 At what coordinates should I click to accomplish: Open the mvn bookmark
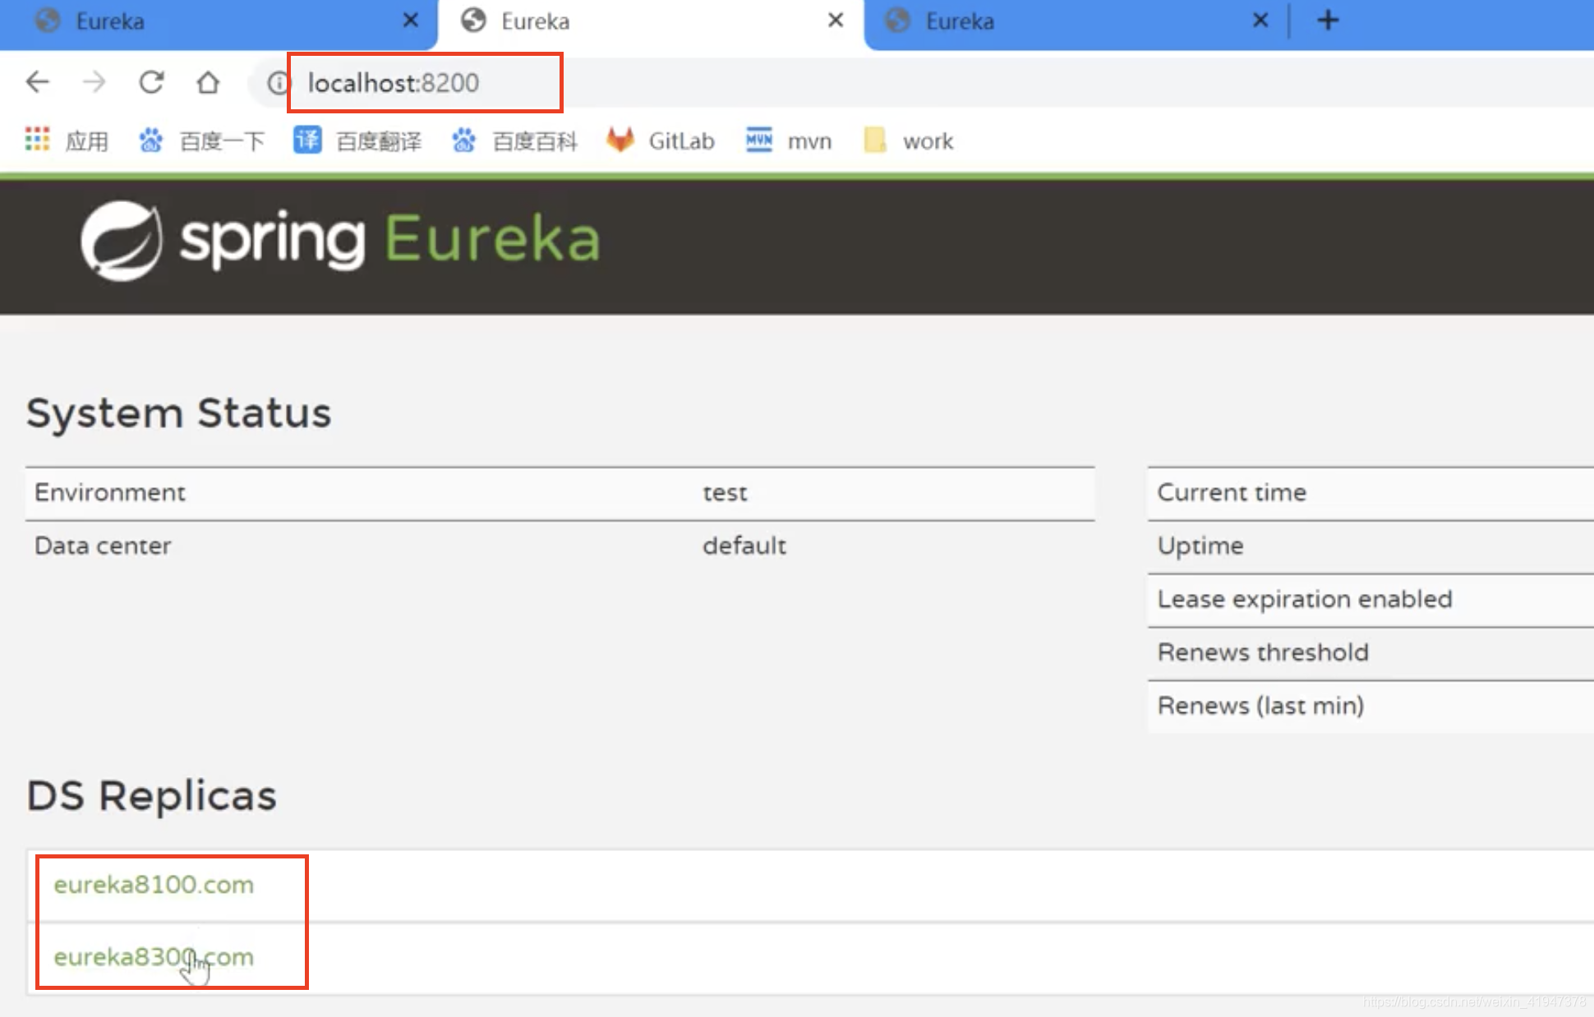click(x=789, y=140)
